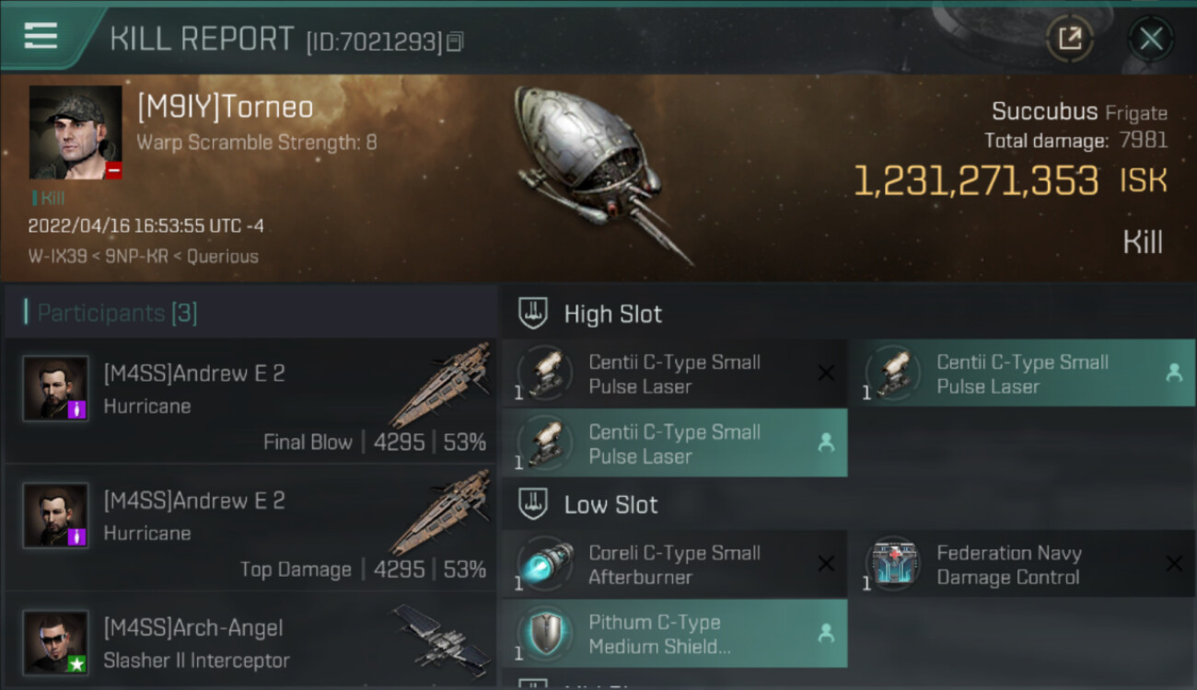The height and width of the screenshot is (690, 1197).
Task: Select the Top Damage Andrew E 2 entry
Action: tap(250, 527)
